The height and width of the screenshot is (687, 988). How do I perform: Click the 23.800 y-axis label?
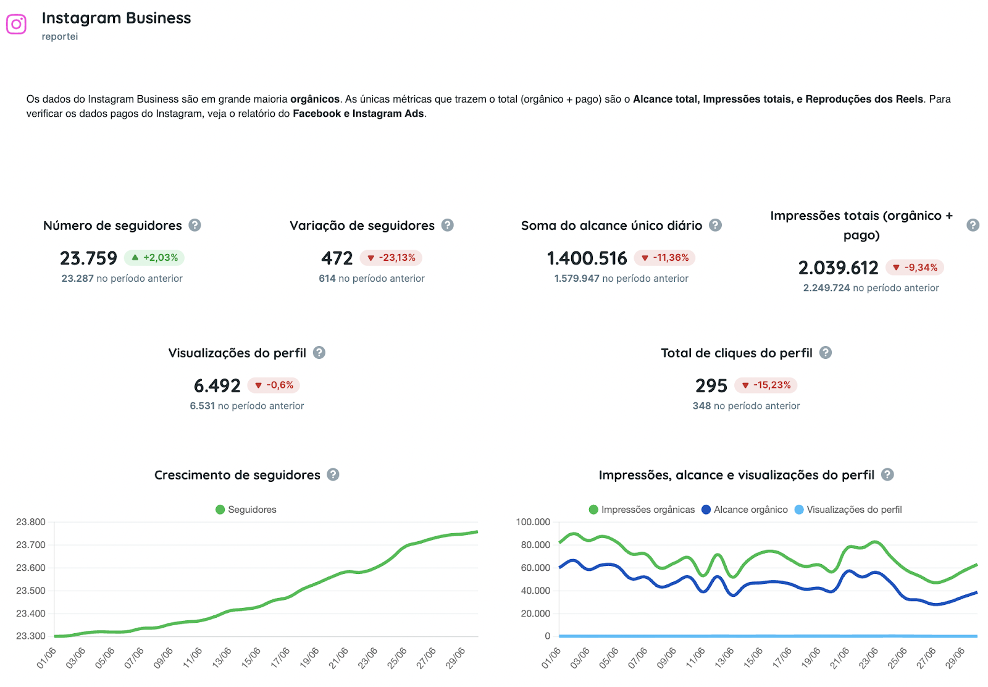click(31, 522)
